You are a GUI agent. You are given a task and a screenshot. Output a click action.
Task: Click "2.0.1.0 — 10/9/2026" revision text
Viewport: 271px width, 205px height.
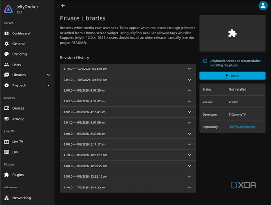point(85,80)
